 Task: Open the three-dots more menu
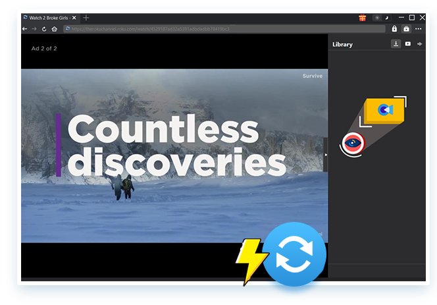(x=419, y=29)
